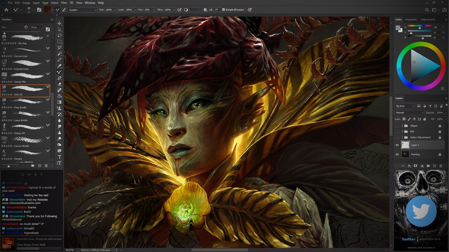The width and height of the screenshot is (449, 252).
Task: Select the Gradient tool
Action: [x=59, y=102]
